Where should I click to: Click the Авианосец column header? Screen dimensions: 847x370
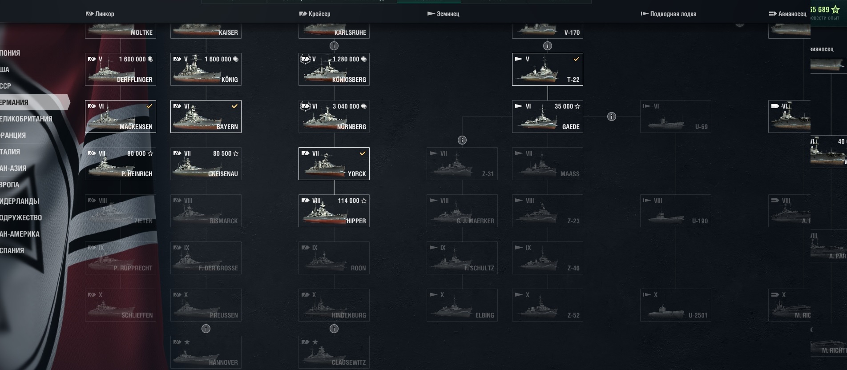788,14
